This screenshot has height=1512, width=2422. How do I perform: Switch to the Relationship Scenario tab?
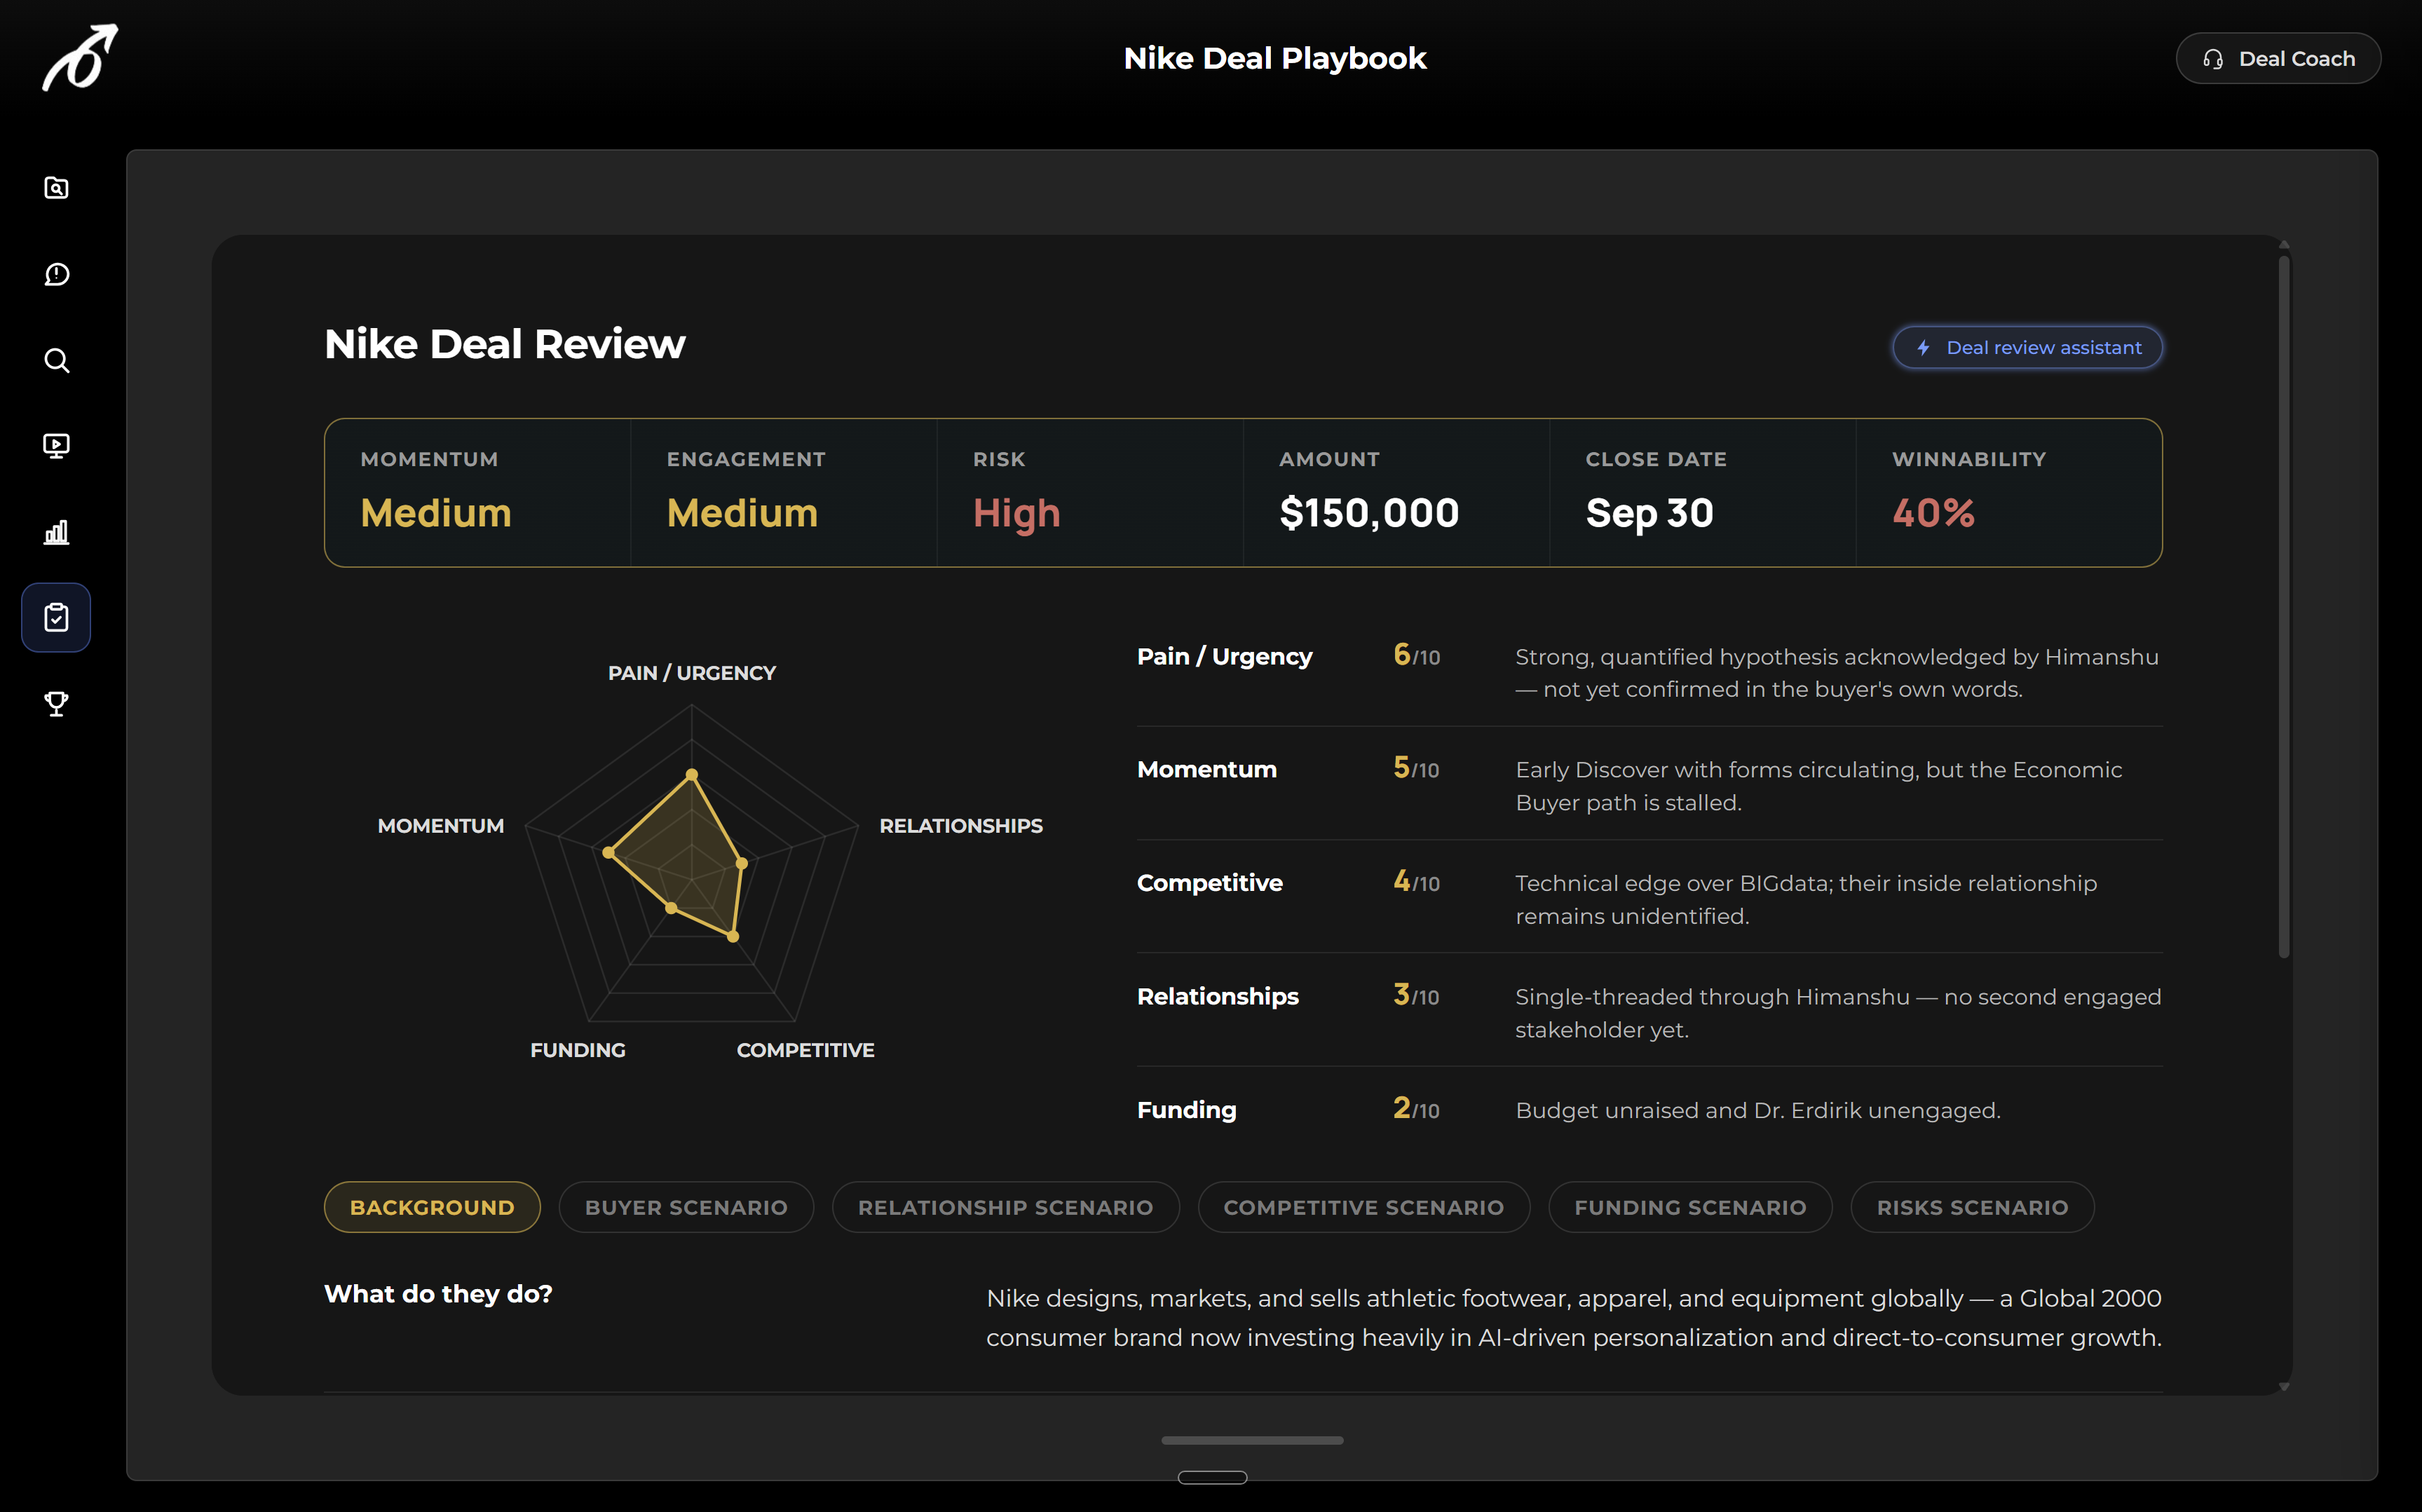[1005, 1207]
